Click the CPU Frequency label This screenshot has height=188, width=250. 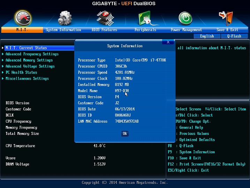pyautogui.click(x=18, y=121)
